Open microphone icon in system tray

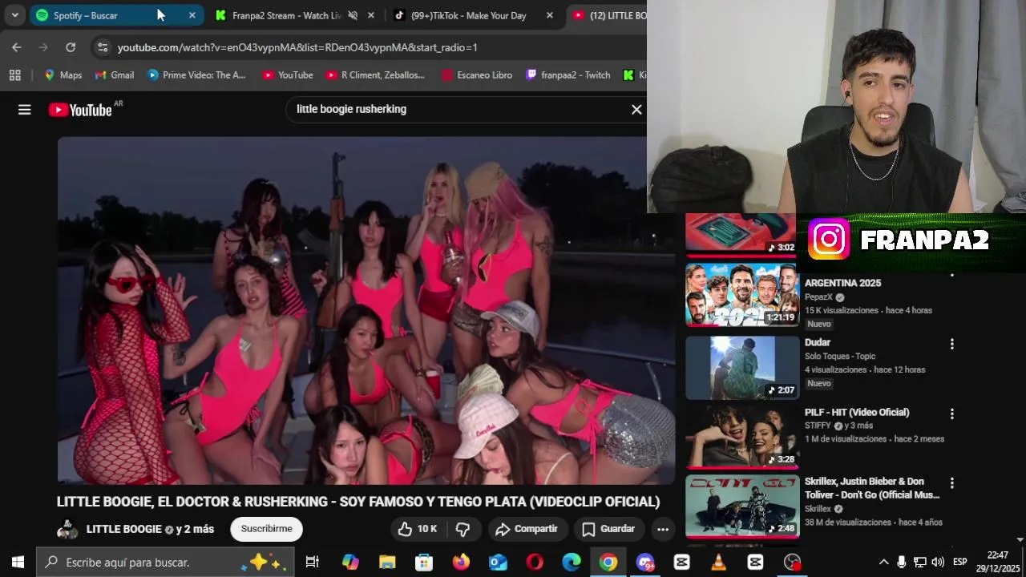pyautogui.click(x=902, y=563)
